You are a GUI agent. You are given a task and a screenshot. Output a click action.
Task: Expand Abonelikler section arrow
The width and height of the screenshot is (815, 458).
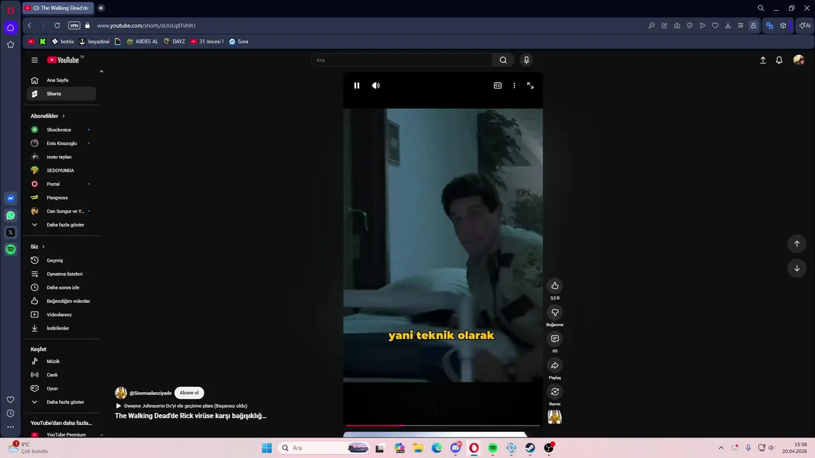(63, 116)
